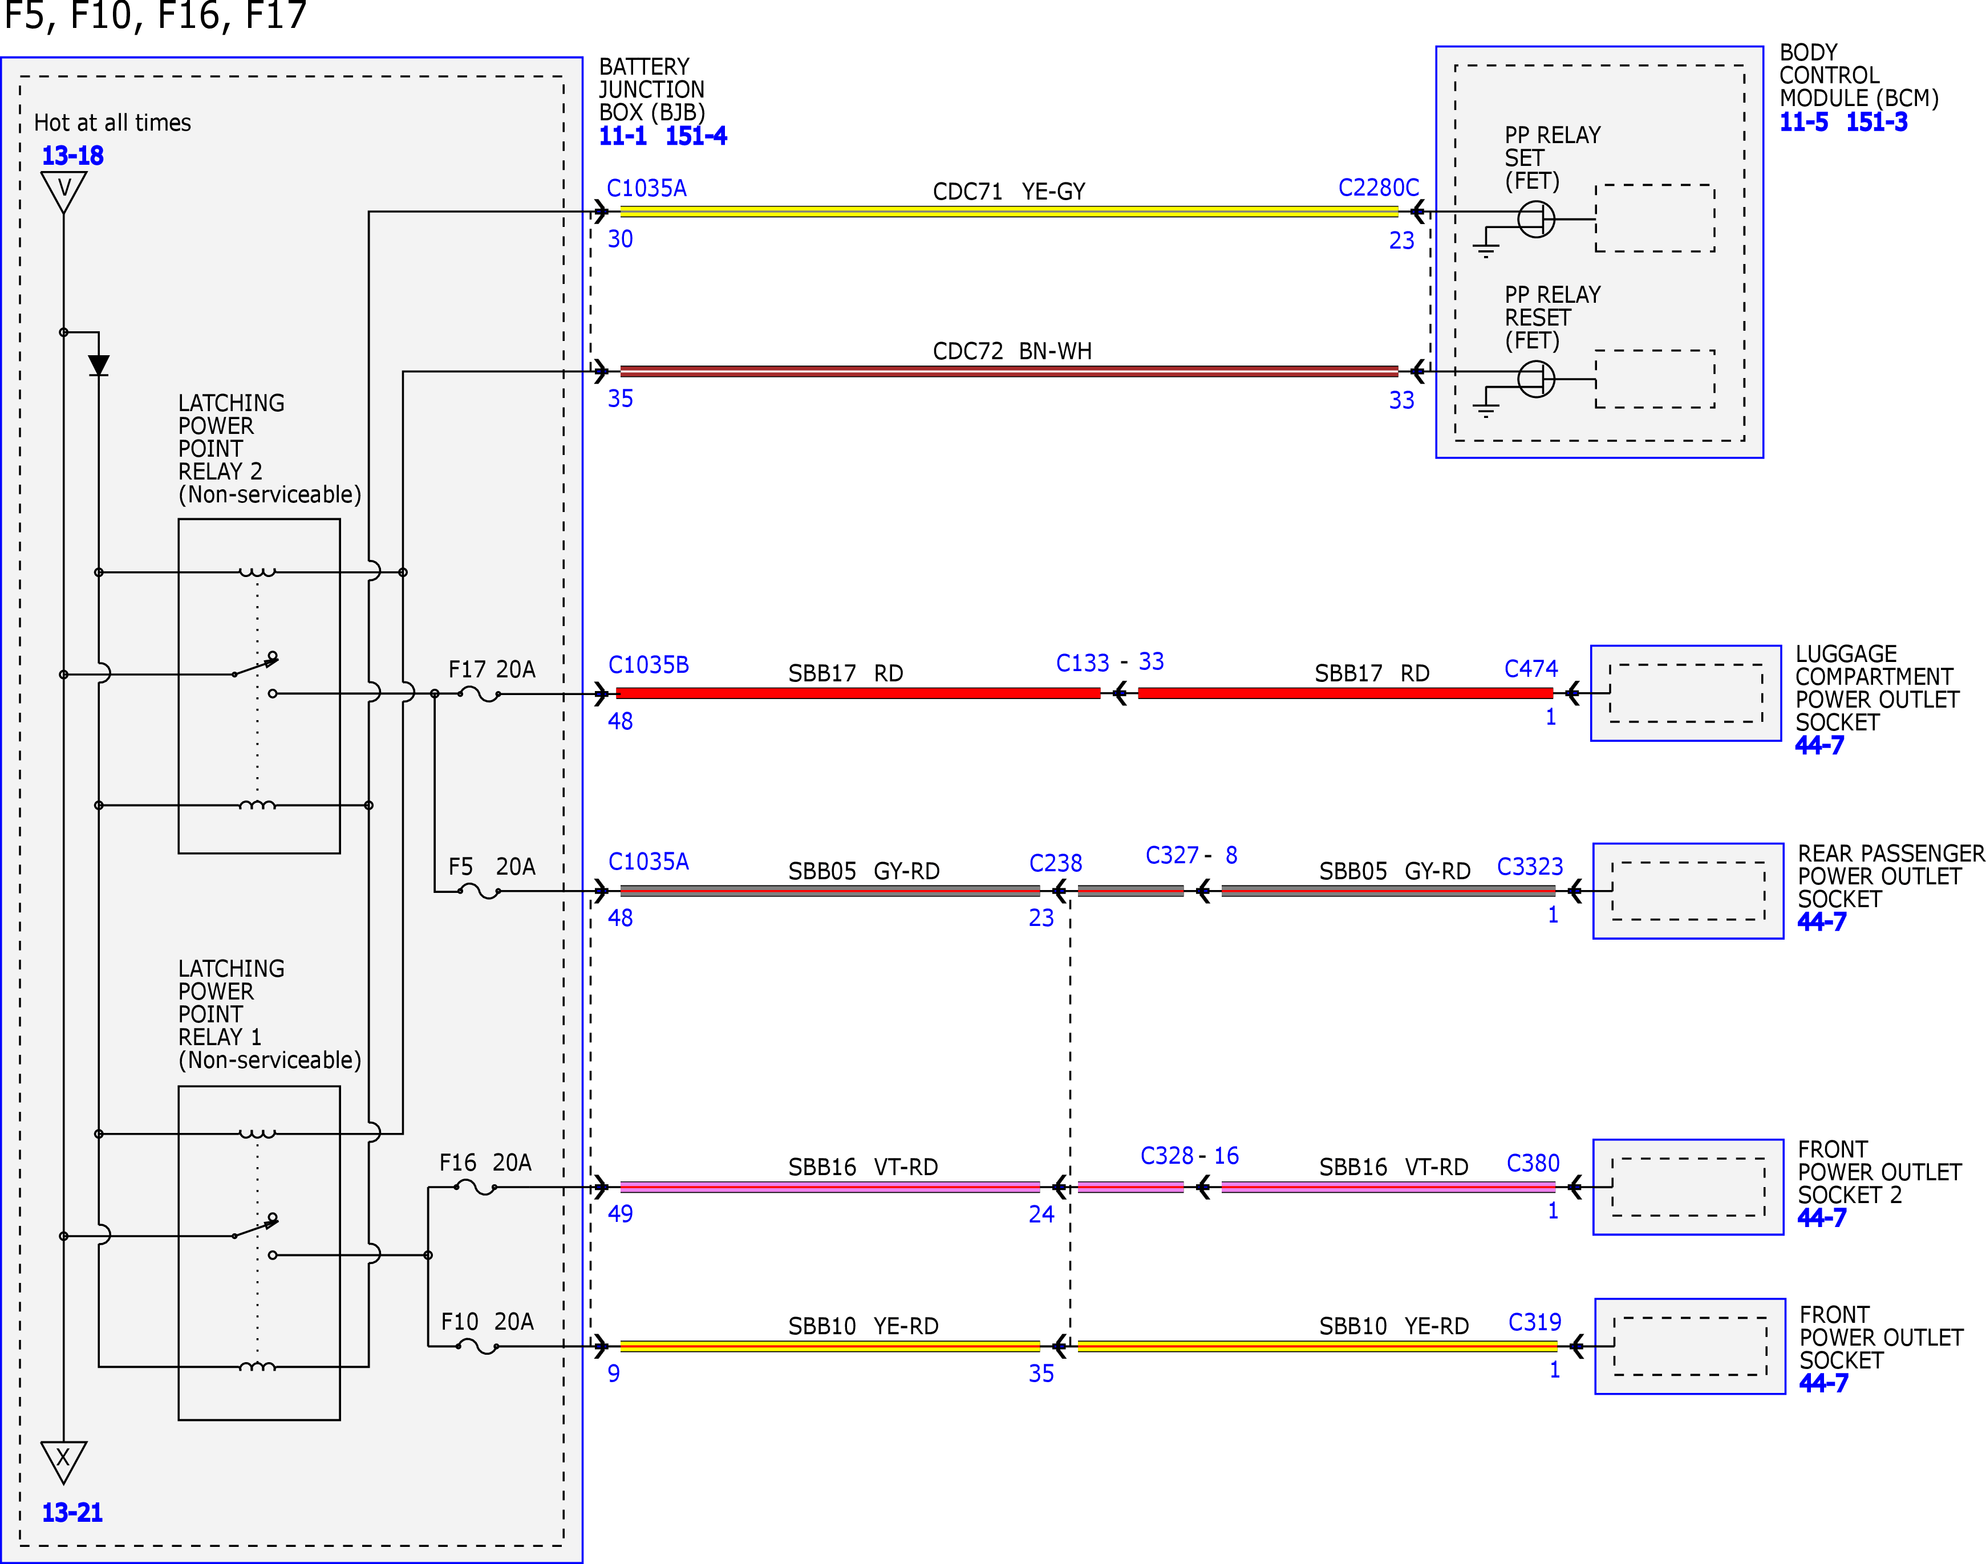This screenshot has height=1564, width=1986.
Task: Select the SBB05 GY-RD wire from C1035A
Action: pyautogui.click(x=830, y=891)
